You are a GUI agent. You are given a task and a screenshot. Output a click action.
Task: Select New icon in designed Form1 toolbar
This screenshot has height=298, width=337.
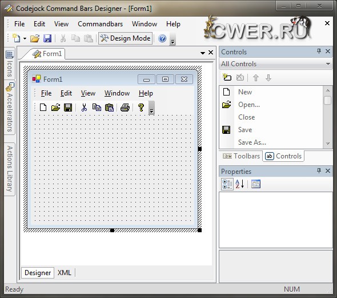click(x=43, y=108)
